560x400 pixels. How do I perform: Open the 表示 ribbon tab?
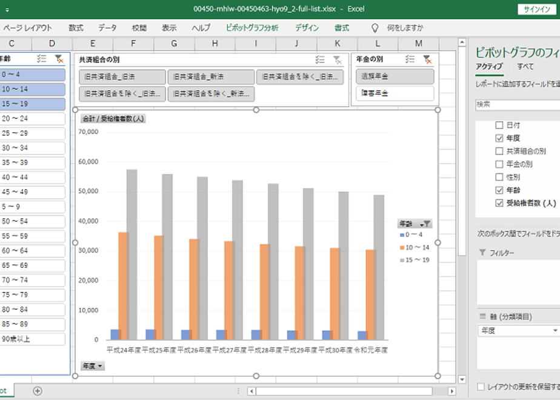169,28
